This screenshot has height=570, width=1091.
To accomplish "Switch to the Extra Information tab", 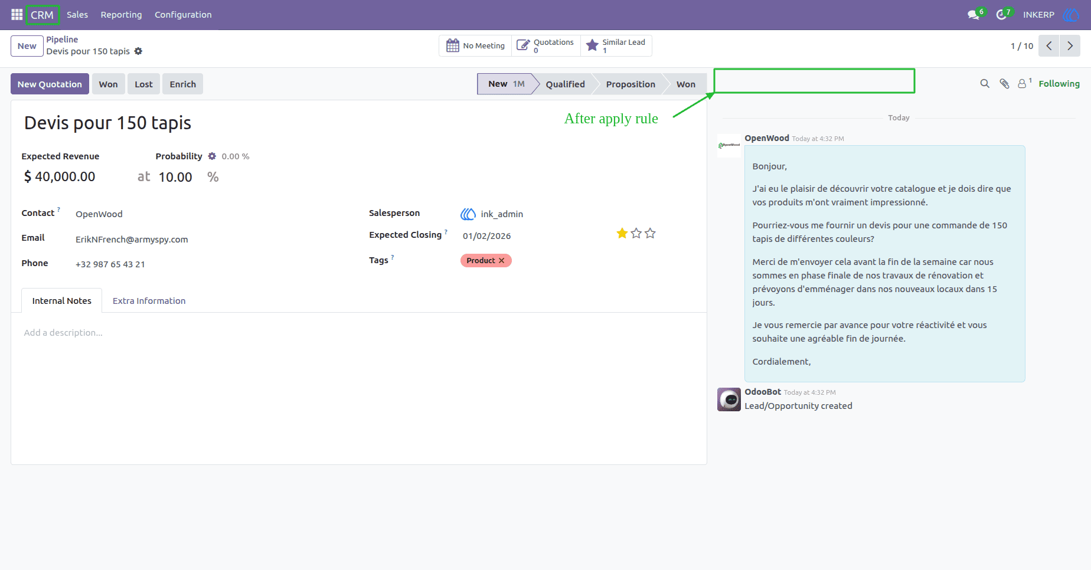I will click(x=149, y=301).
